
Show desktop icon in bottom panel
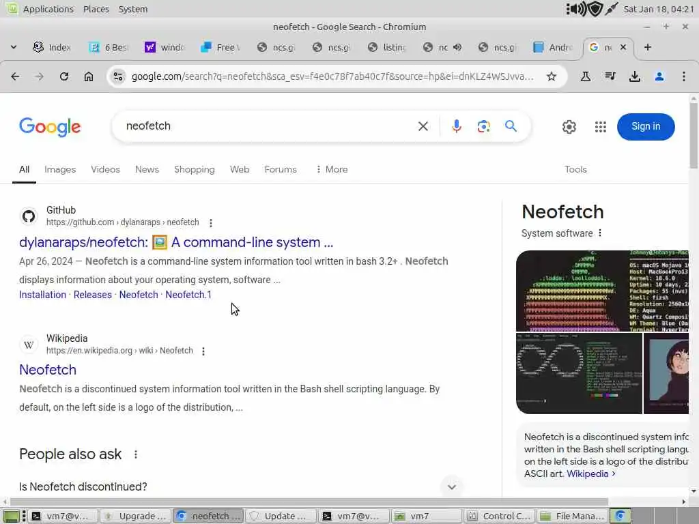coord(11,516)
